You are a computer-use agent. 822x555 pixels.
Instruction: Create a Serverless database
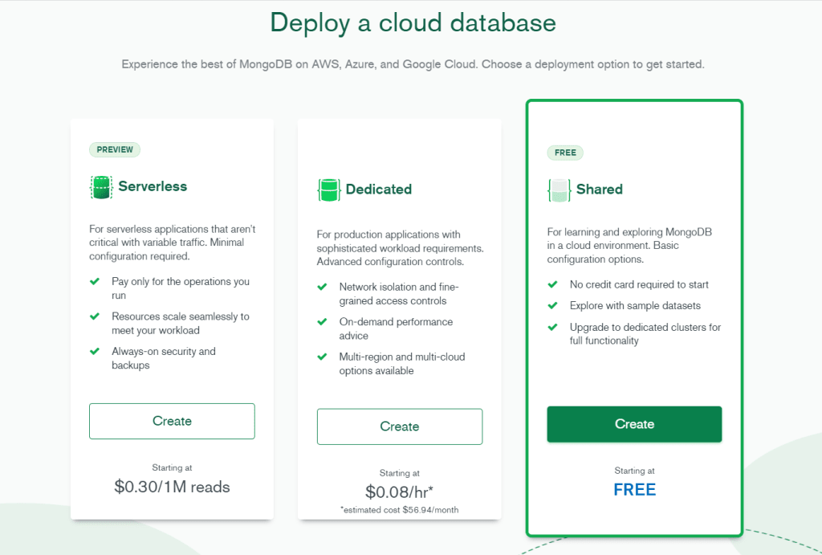pyautogui.click(x=172, y=421)
